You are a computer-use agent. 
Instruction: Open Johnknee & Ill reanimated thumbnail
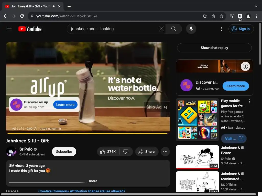(x=197, y=182)
